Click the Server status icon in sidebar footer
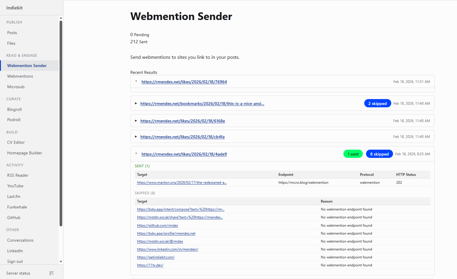This screenshot has height=279, width=457. coord(51,273)
